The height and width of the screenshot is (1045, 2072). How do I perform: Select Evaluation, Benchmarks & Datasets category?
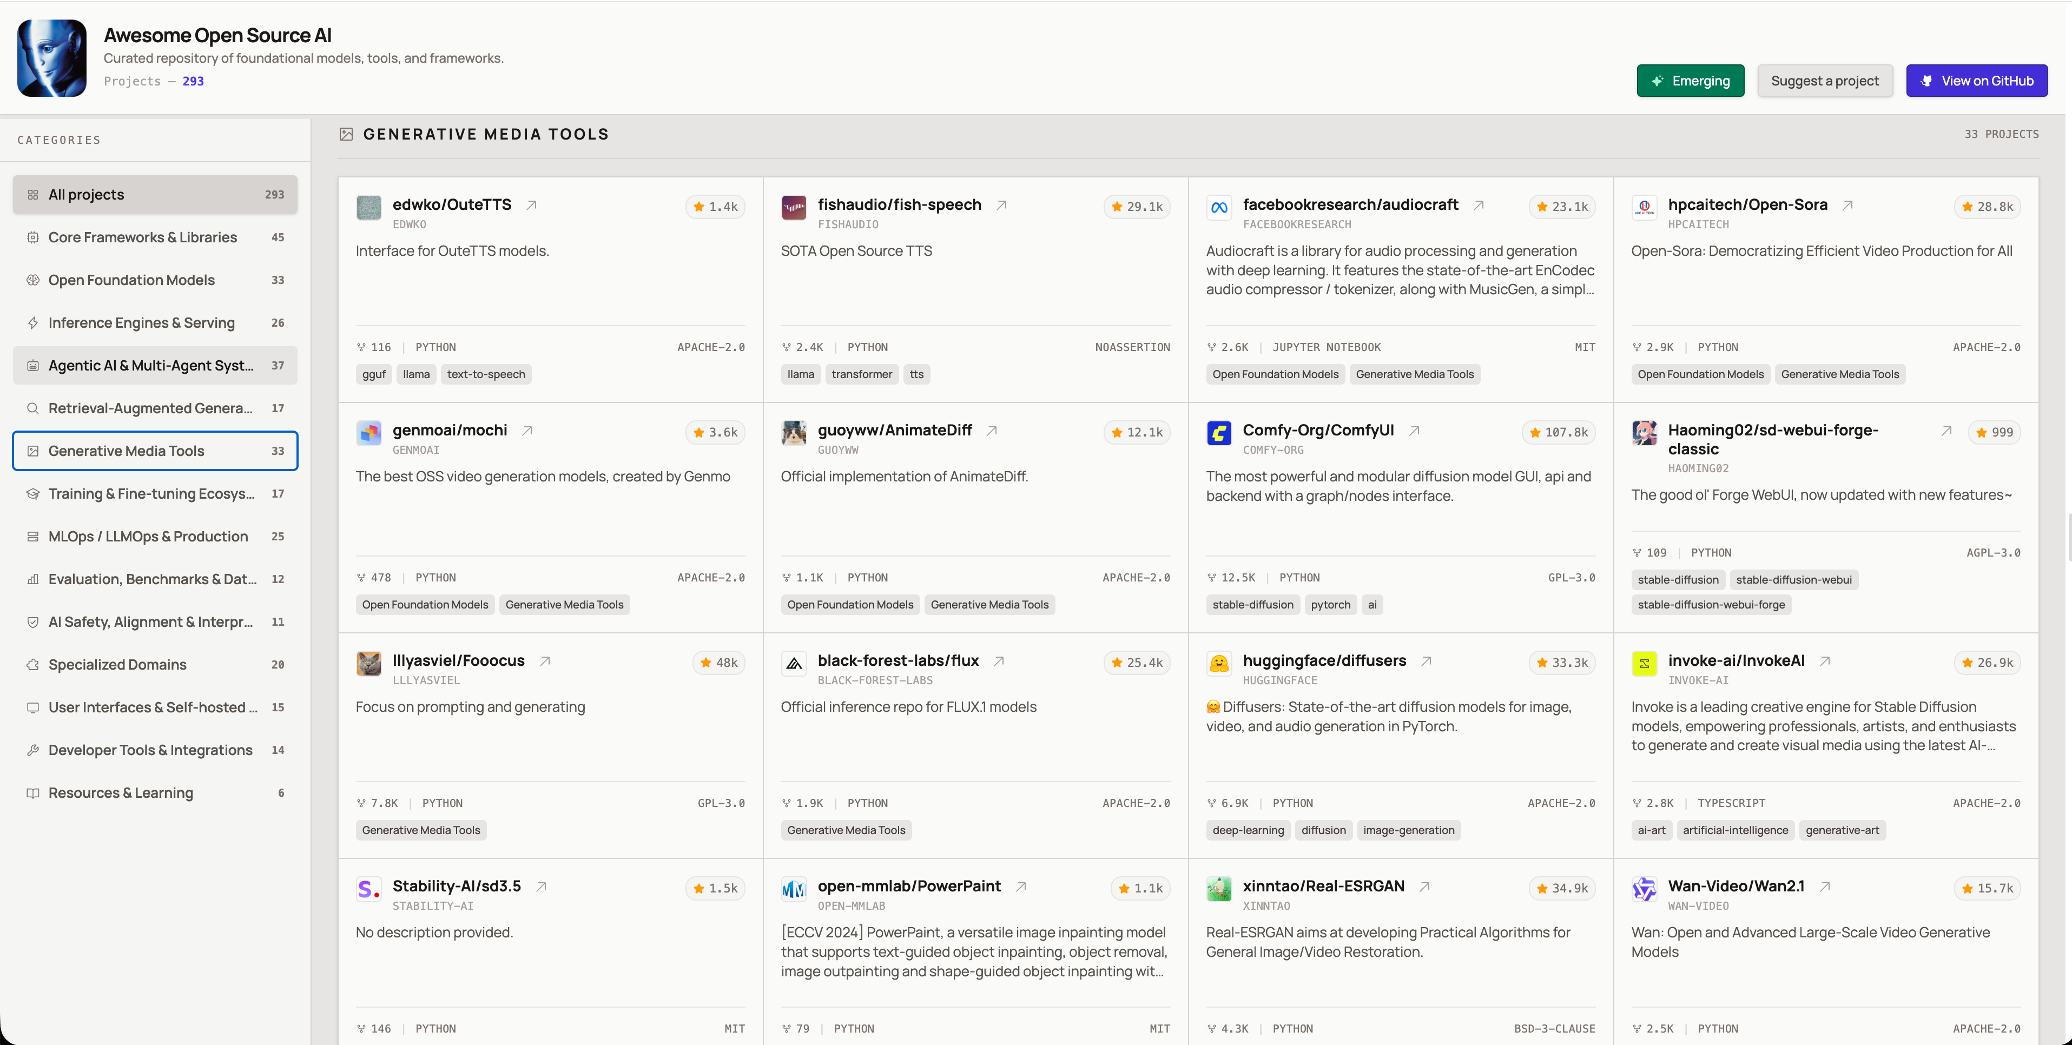tap(155, 578)
